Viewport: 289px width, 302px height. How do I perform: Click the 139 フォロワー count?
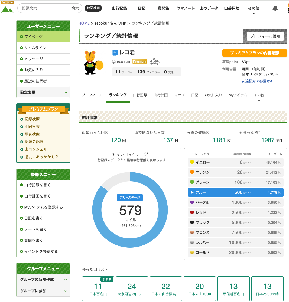[x=148, y=72]
